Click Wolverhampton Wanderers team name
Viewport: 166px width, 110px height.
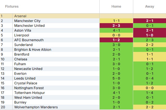[36, 107]
